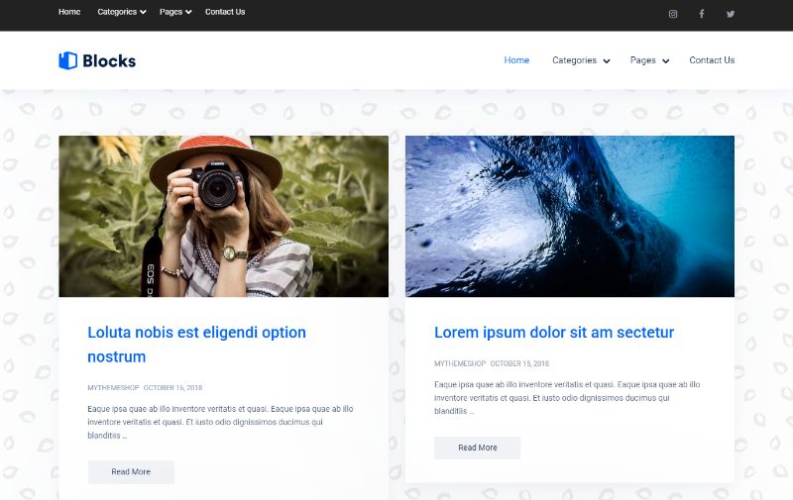The height and width of the screenshot is (500, 793).
Task: Expand Categories chevron in the dark top bar
Action: (x=143, y=12)
